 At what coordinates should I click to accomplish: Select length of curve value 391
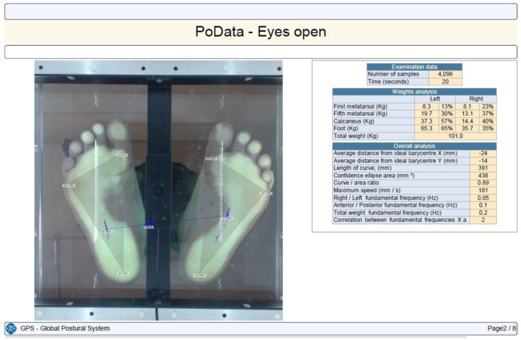coord(483,168)
